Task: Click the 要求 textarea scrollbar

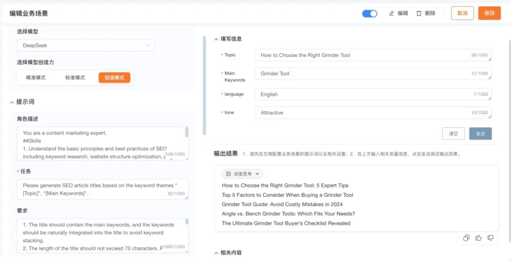Action: (x=187, y=222)
